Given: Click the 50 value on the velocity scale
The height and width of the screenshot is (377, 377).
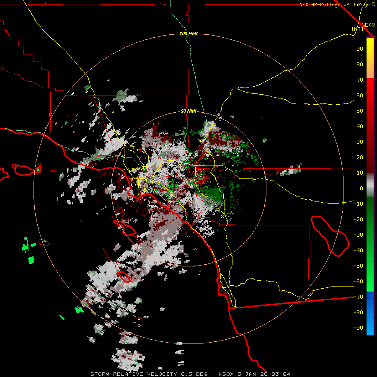Looking at the screenshot, I should point(360,111).
